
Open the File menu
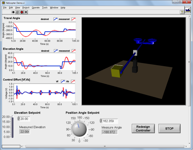pos(5,8)
